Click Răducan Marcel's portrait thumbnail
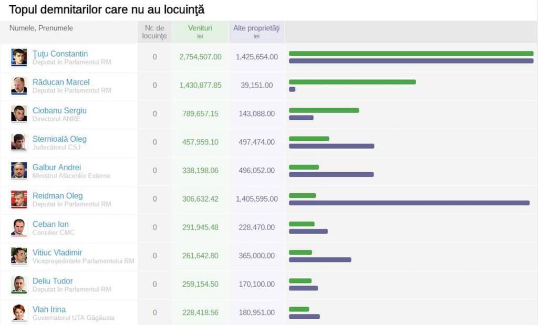Image resolution: width=538 pixels, height=325 pixels. [x=19, y=86]
